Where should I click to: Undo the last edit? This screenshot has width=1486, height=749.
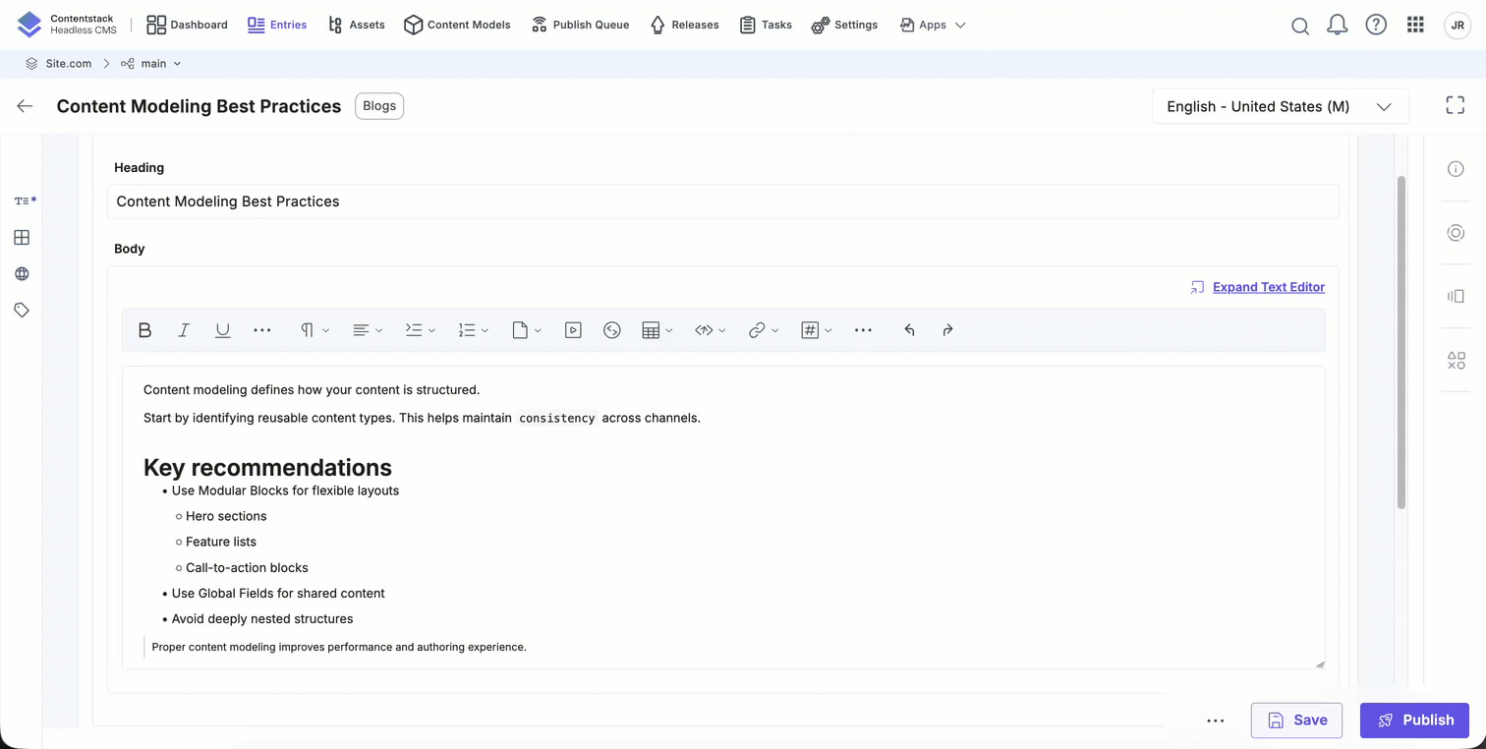tap(909, 330)
